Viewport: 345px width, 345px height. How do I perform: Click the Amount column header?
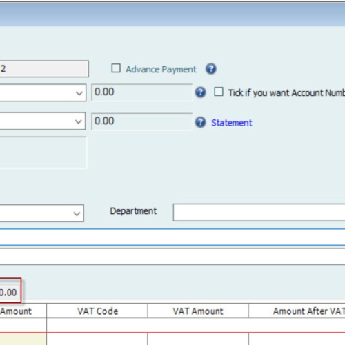pyautogui.click(x=23, y=311)
